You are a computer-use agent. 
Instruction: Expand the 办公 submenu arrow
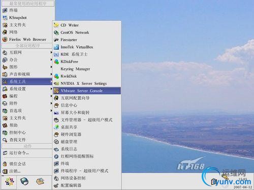click(51, 60)
